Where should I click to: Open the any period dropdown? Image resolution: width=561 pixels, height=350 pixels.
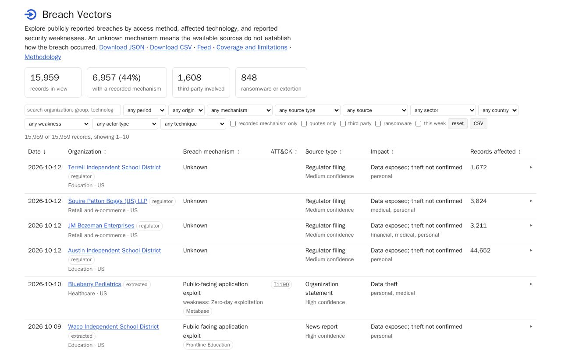tap(145, 110)
